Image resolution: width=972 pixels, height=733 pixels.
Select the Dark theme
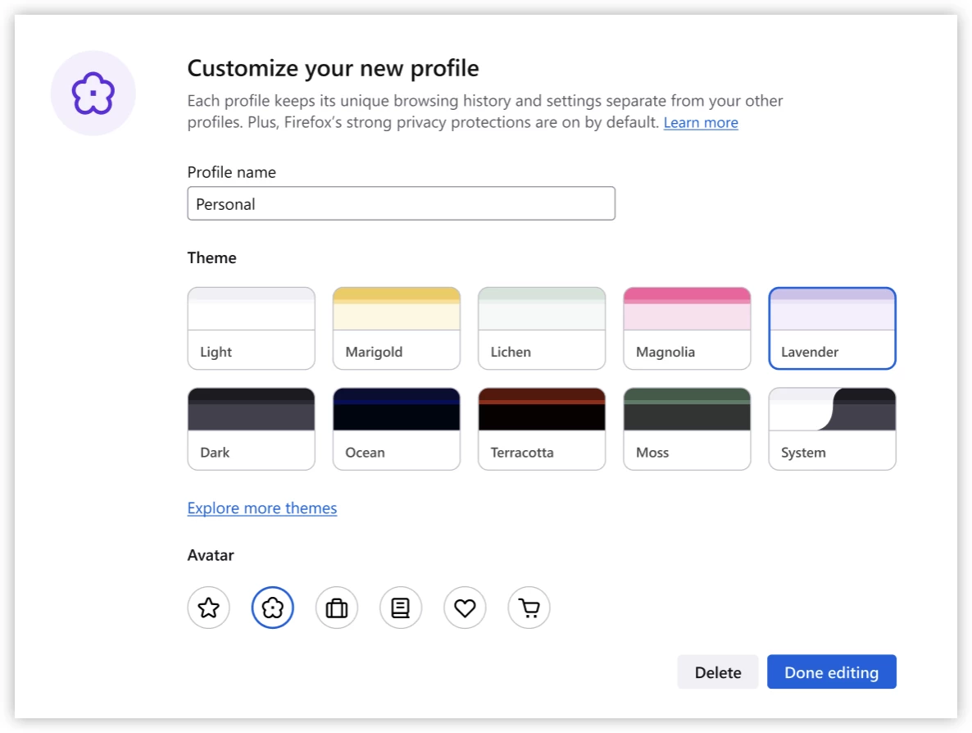tap(251, 427)
